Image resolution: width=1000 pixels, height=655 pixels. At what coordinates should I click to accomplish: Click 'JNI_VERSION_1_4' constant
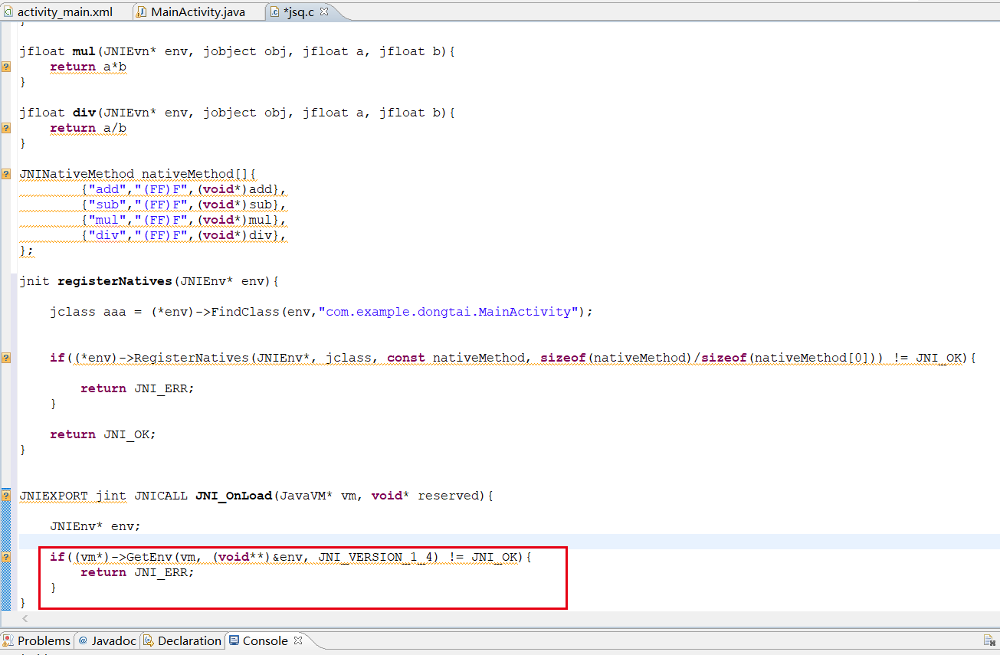tap(375, 557)
